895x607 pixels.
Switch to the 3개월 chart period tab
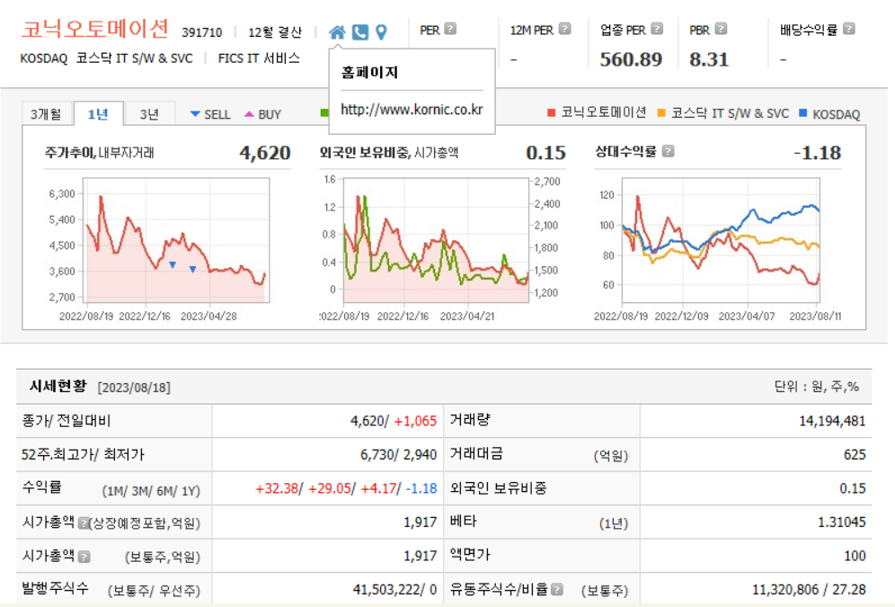[47, 113]
